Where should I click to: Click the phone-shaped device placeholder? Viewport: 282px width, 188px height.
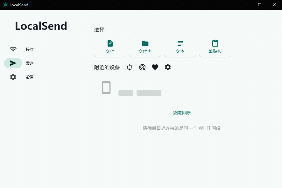pos(106,88)
